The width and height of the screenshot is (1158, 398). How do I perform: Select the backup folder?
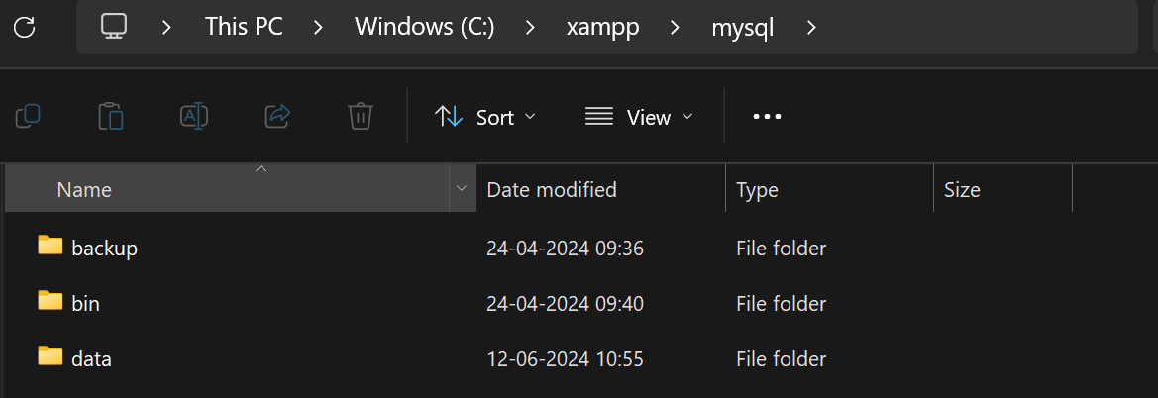pyautogui.click(x=105, y=249)
